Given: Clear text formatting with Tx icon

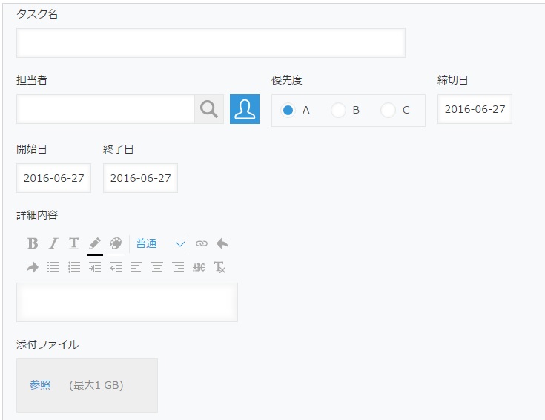Looking at the screenshot, I should (219, 268).
